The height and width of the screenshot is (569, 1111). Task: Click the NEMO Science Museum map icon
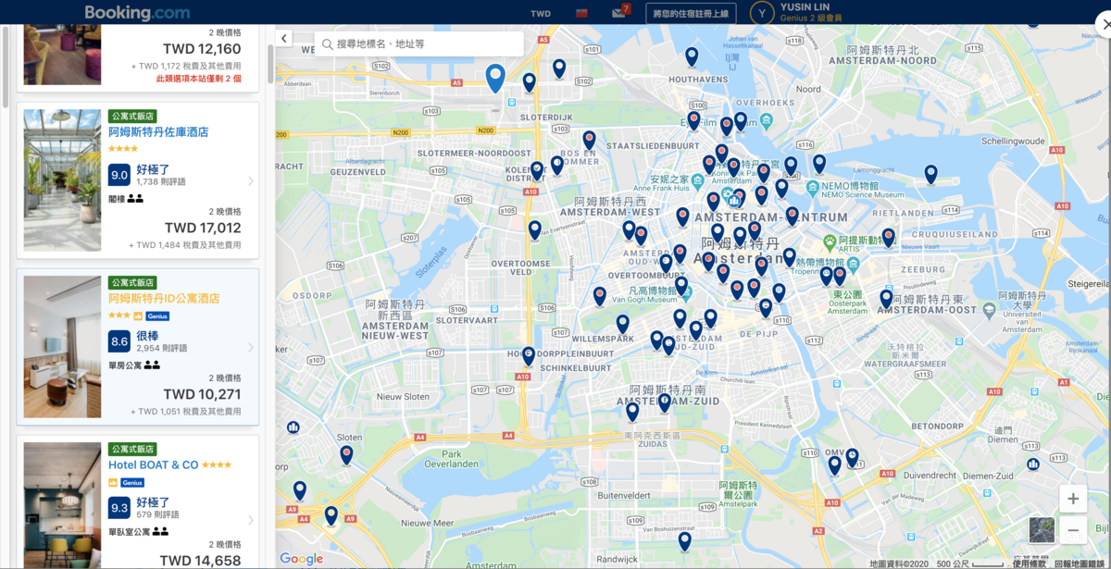click(812, 187)
